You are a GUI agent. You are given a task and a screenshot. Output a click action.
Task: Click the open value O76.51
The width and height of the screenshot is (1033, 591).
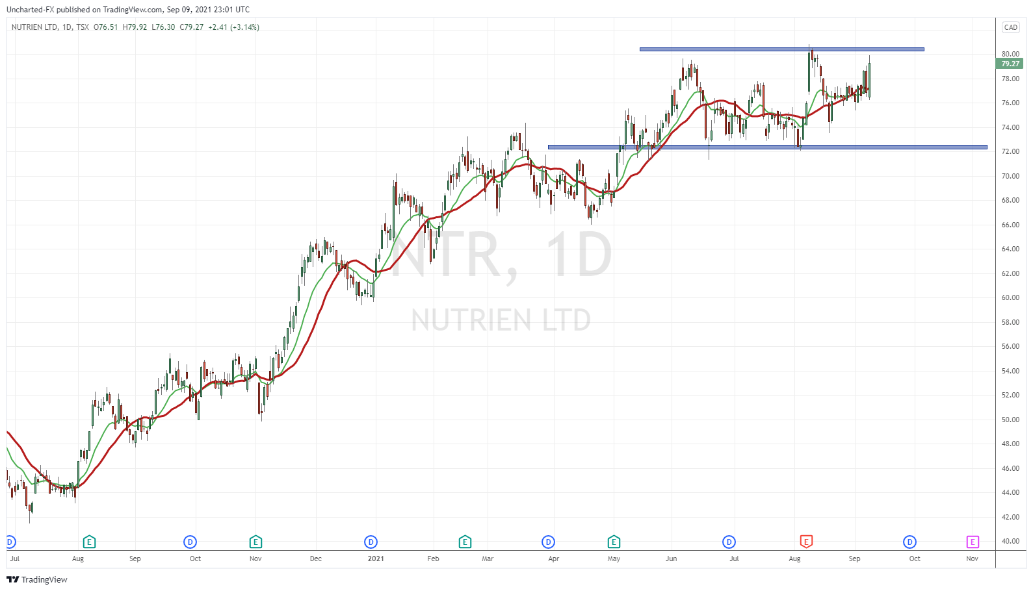(106, 27)
